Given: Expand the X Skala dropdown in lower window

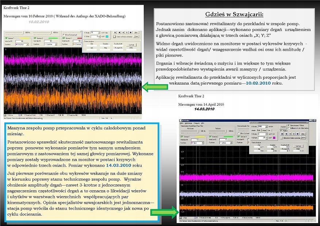Looking at the screenshot, I should [x=266, y=126].
